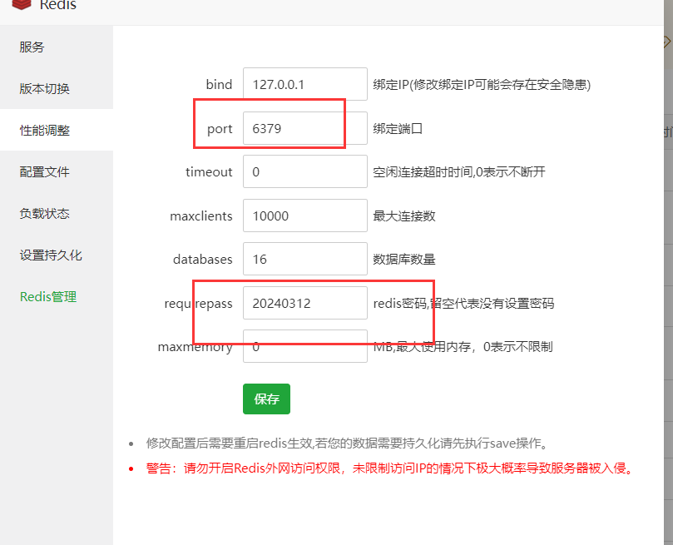673x545 pixels.
Task: Click the maxmemory input field
Action: coord(305,346)
